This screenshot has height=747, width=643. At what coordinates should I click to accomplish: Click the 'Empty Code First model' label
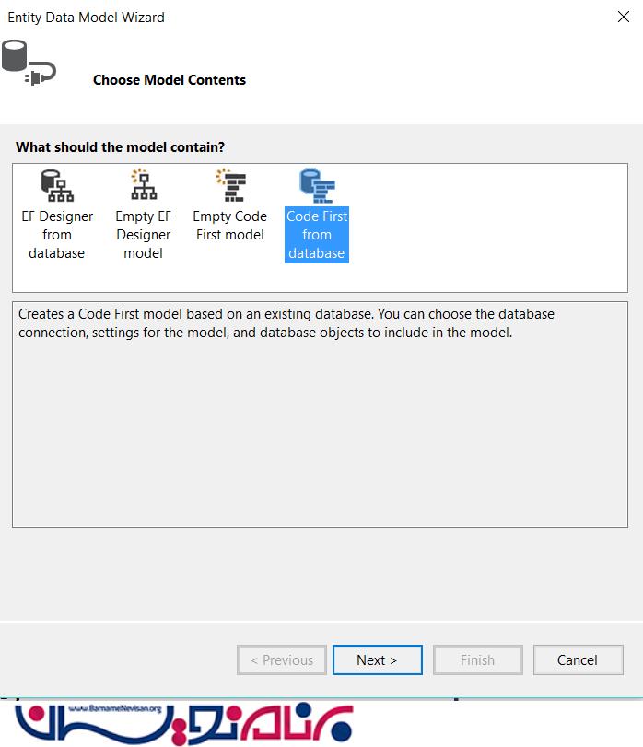230,226
